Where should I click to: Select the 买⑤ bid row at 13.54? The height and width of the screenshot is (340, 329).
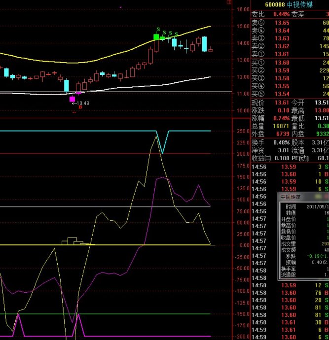click(x=290, y=94)
